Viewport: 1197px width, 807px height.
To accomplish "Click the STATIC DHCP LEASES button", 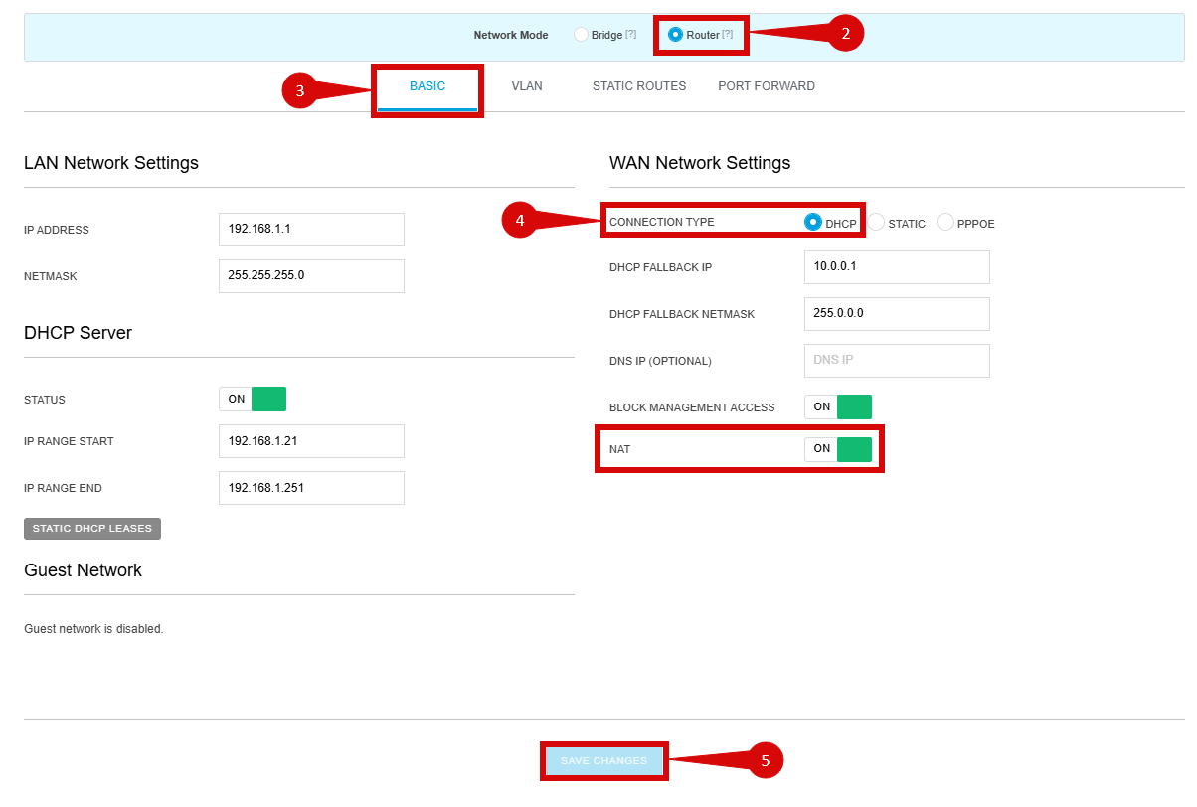I will pos(92,529).
